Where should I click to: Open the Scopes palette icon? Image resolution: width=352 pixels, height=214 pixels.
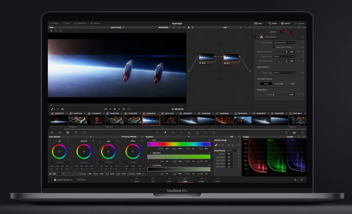click(294, 133)
